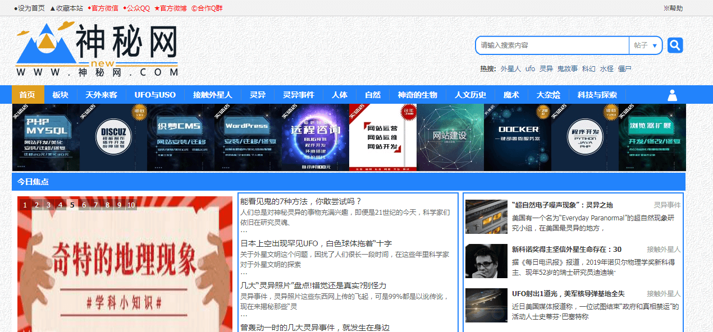Screen dimensions: 713x332
Task: Click the magnifier search button
Action: [x=675, y=45]
